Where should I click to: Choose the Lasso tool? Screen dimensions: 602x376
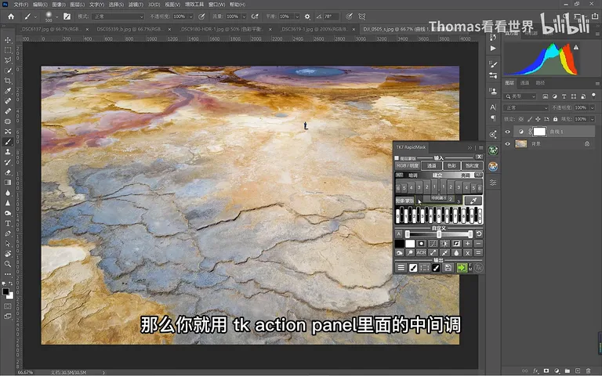(x=8, y=60)
